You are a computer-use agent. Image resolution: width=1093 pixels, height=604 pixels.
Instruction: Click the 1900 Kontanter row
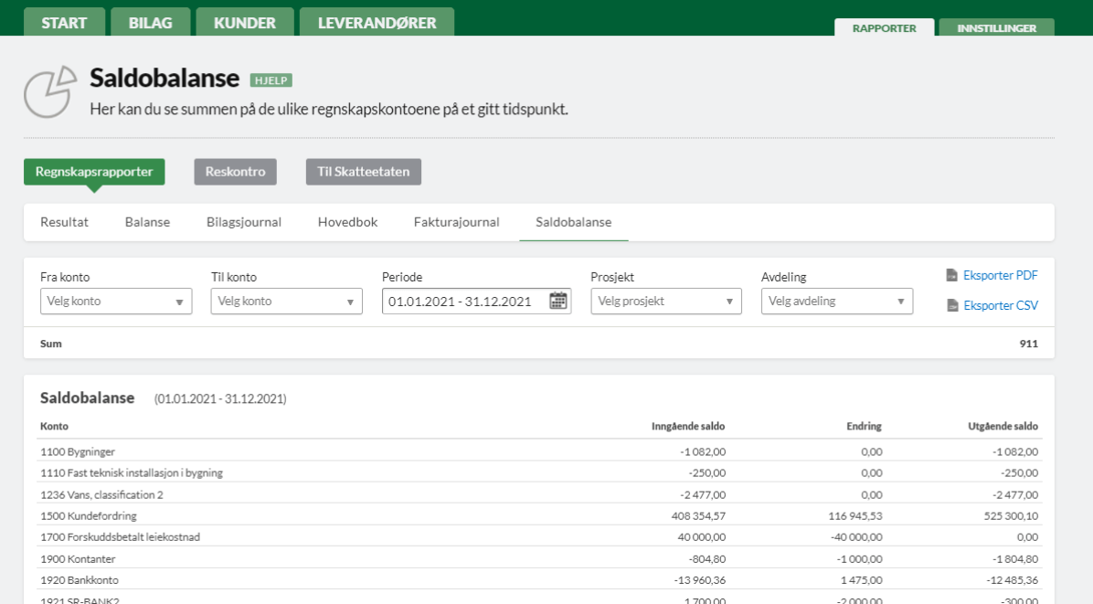click(x=539, y=558)
